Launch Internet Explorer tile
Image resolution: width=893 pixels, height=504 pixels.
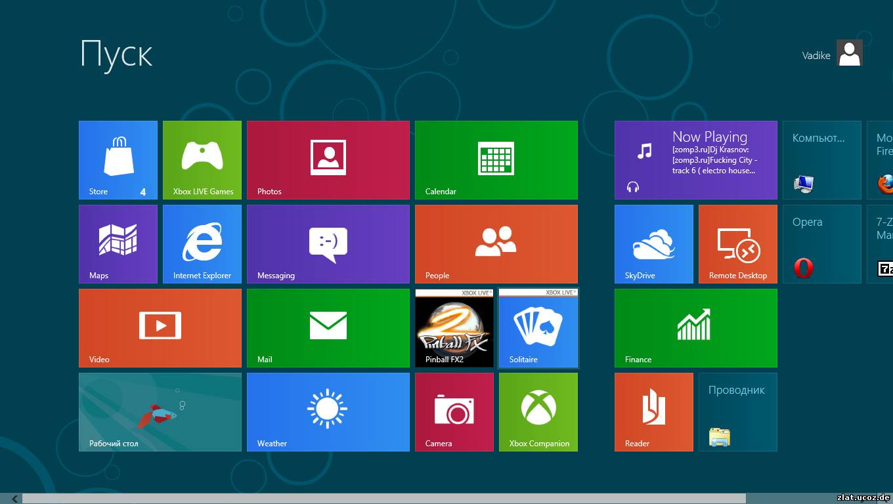[x=202, y=244]
